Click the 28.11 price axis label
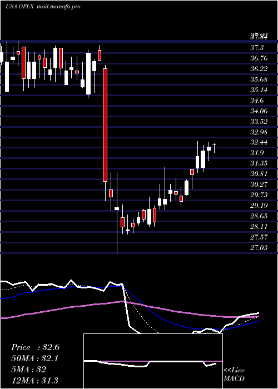Image resolution: width=278 pixels, height=389 pixels. pos(259,226)
